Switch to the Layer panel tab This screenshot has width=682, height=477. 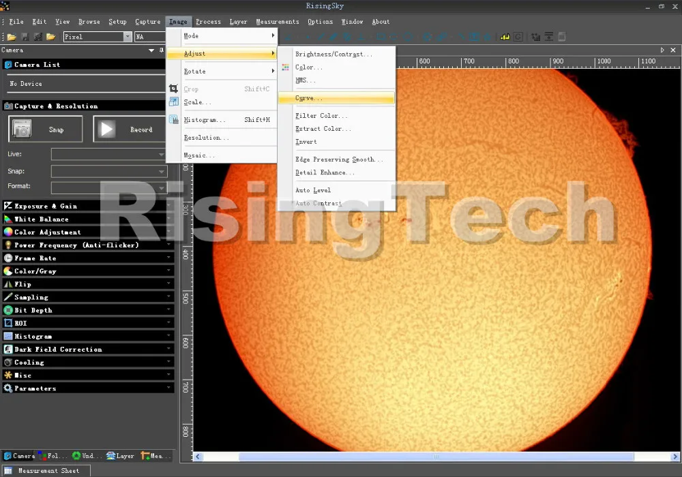pyautogui.click(x=121, y=456)
